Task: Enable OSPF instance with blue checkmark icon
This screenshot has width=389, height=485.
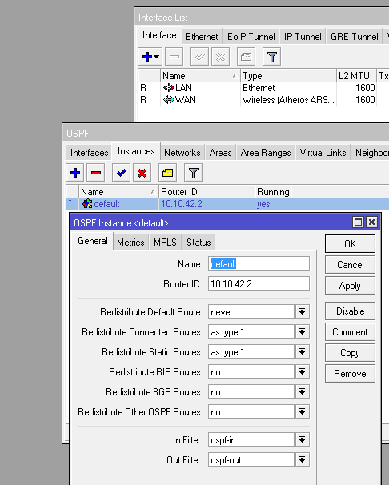Action: coord(121,173)
